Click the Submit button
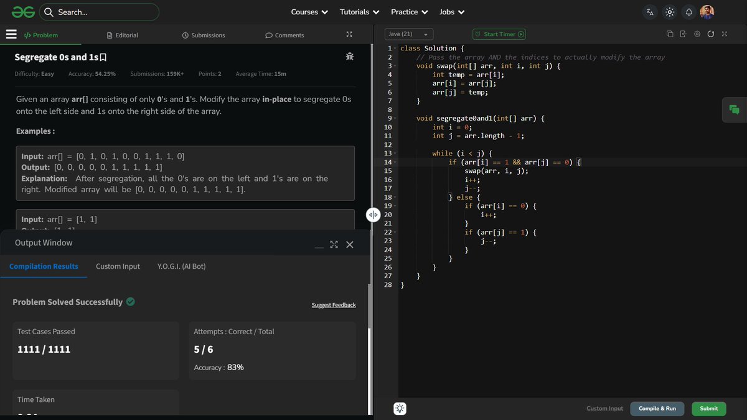Viewport: 747px width, 420px height. click(708, 408)
